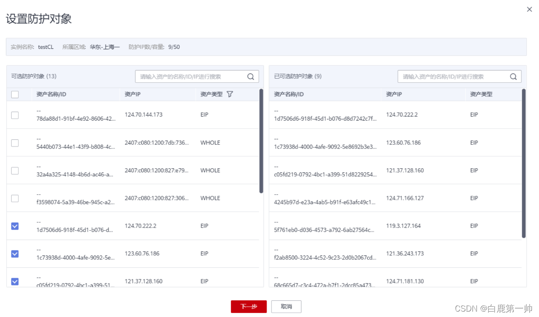The image size is (539, 317).
Task: Click the ID 4245b97d-e23a-4ab5-b91f-e63afc49c1...
Action: pos(324,202)
